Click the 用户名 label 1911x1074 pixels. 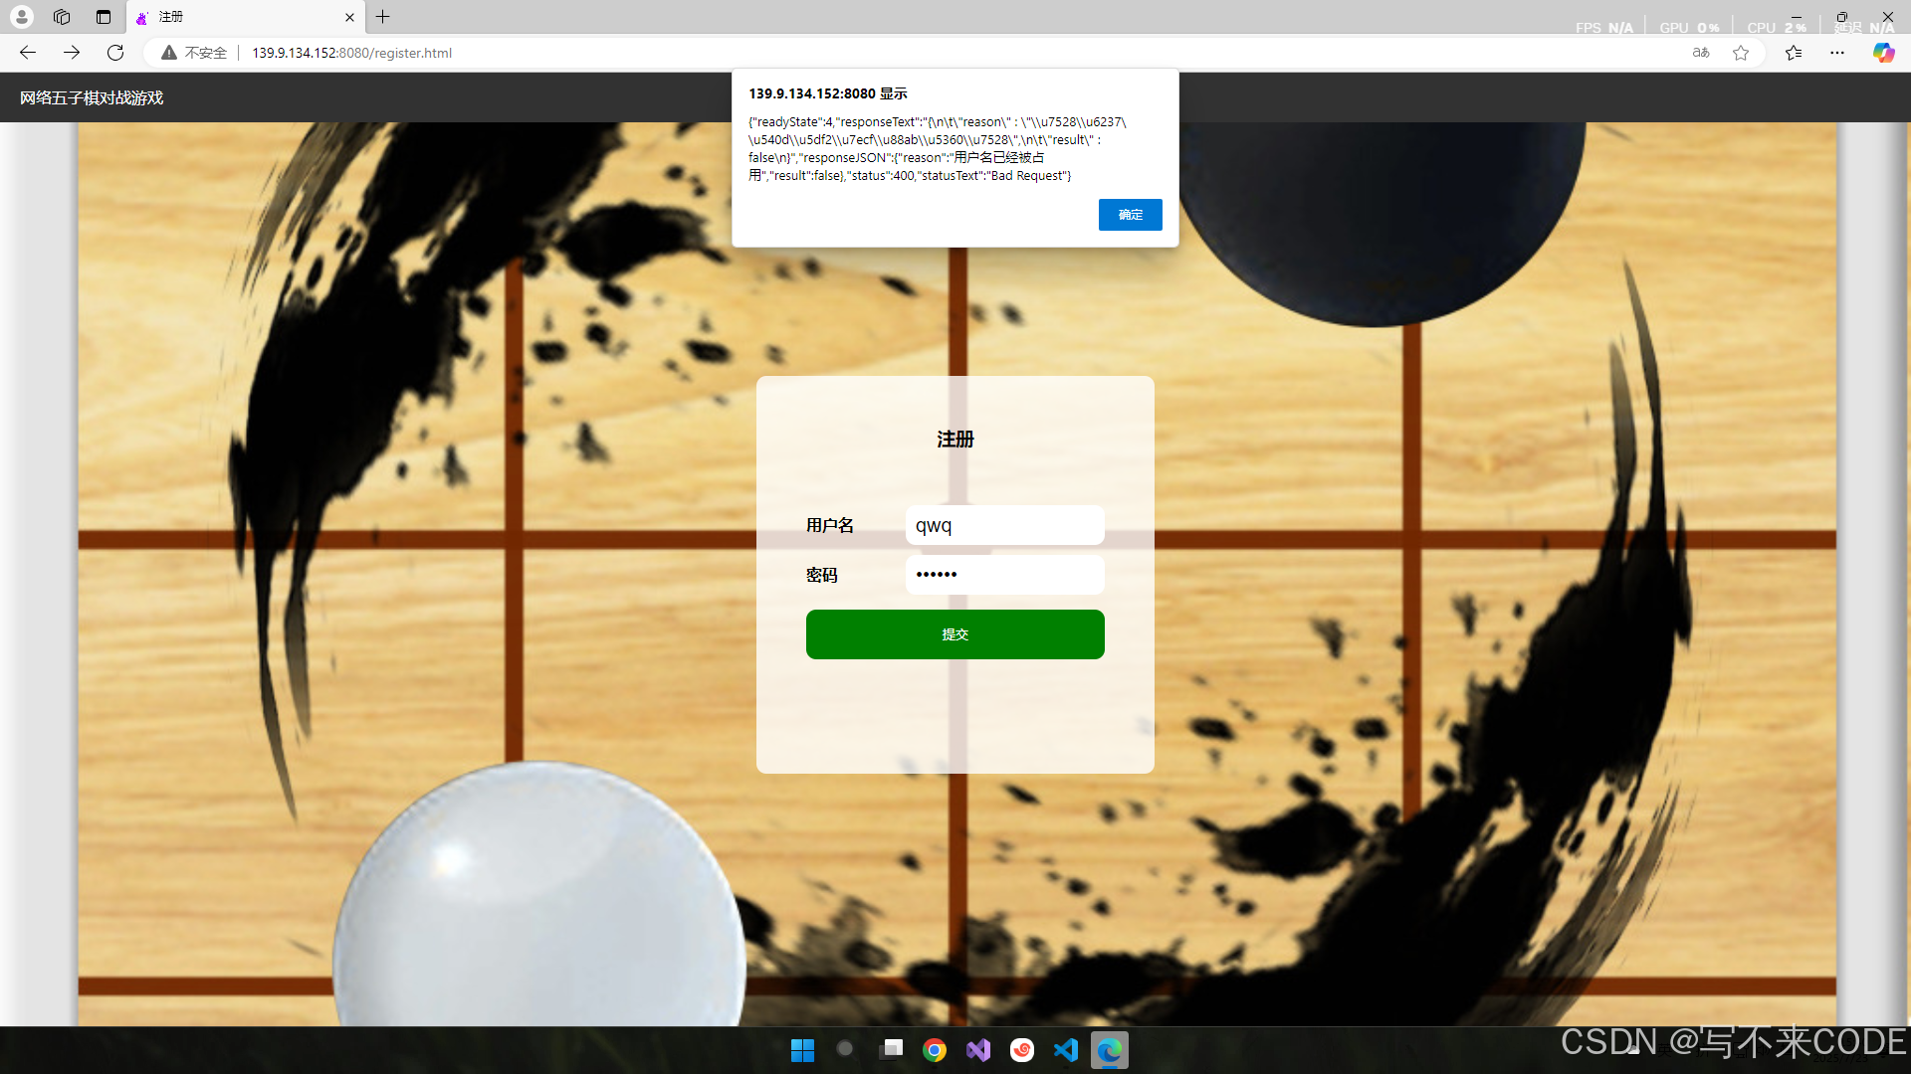click(830, 525)
